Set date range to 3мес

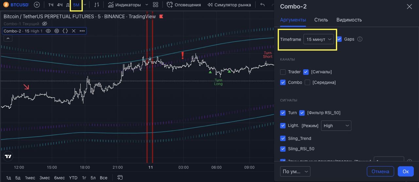tap(45, 178)
